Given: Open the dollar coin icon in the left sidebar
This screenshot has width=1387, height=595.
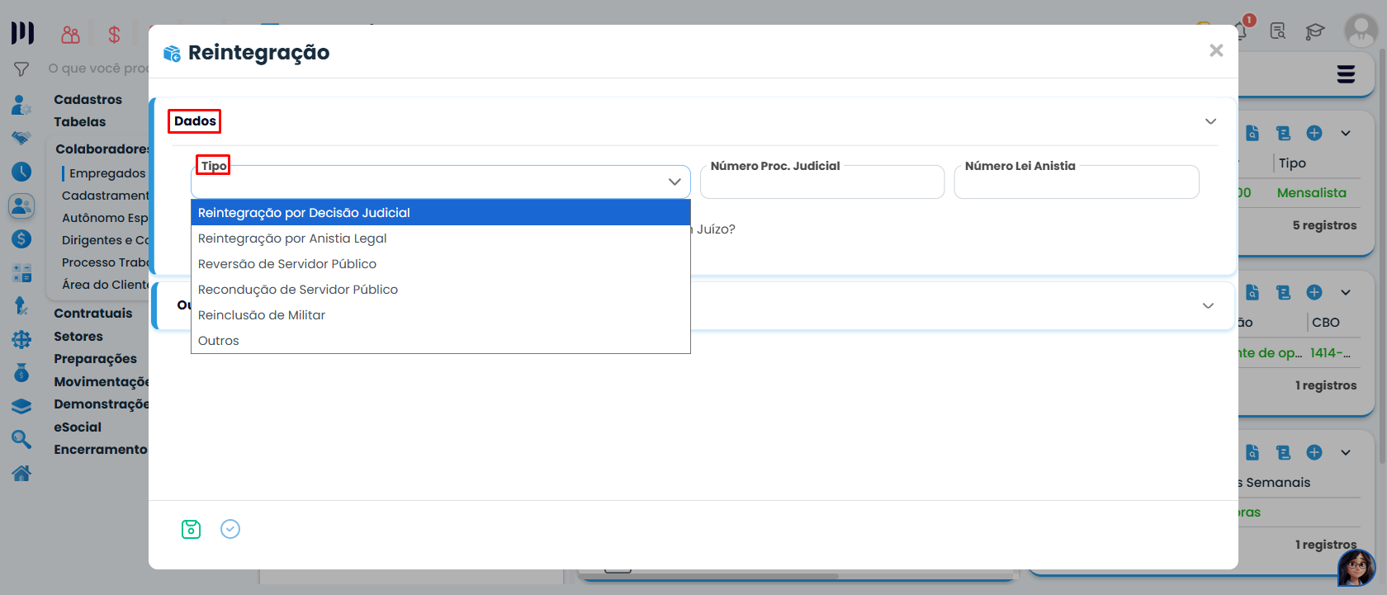Looking at the screenshot, I should click(x=21, y=238).
